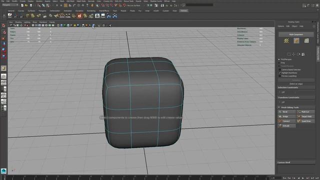This screenshot has height=180, width=320.
Task: Click the Quad Draw button
Action: click(305, 121)
